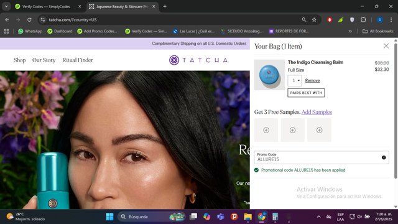Open the Add Promo Codes bookmark

[97, 31]
